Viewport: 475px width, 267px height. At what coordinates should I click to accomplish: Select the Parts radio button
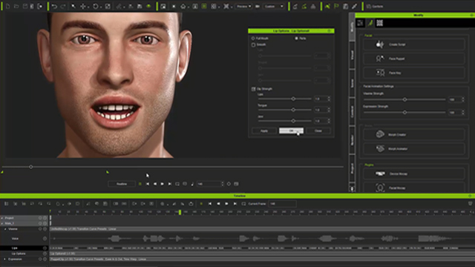click(296, 39)
